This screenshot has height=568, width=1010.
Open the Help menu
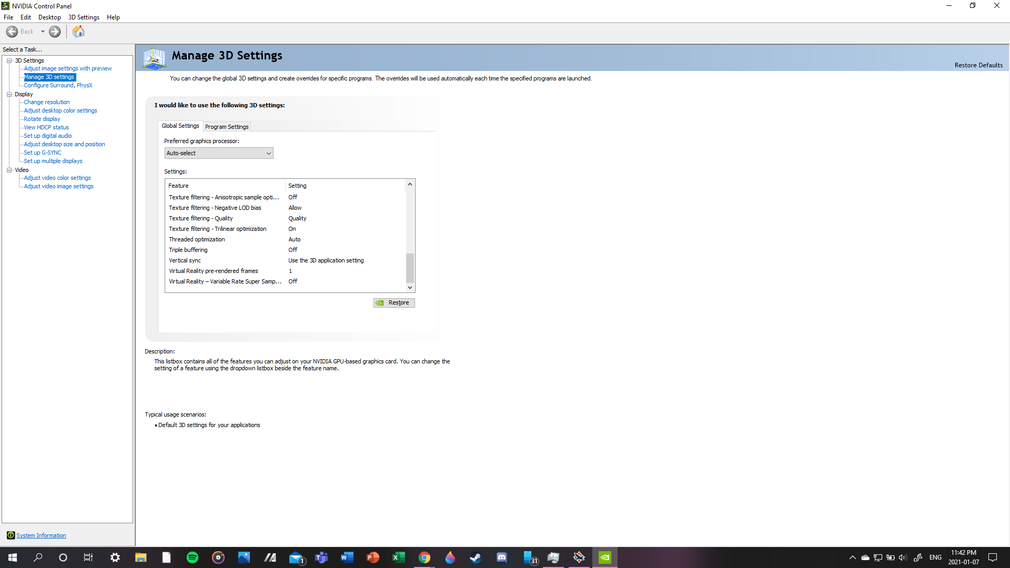coord(113,17)
